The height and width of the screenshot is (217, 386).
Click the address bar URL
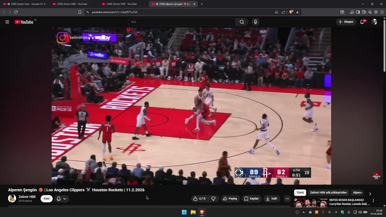click(x=115, y=12)
